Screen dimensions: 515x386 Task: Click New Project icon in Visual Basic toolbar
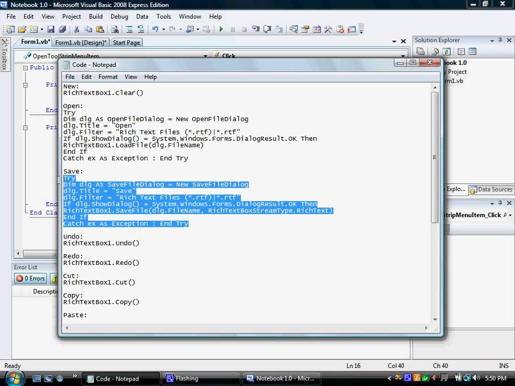(x=10, y=29)
